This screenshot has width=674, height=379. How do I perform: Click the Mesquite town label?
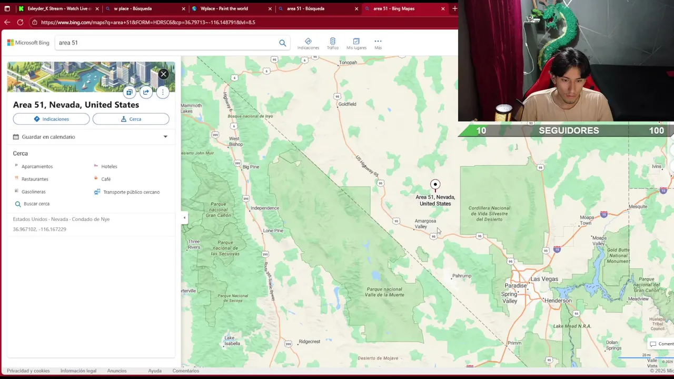pyautogui.click(x=638, y=207)
